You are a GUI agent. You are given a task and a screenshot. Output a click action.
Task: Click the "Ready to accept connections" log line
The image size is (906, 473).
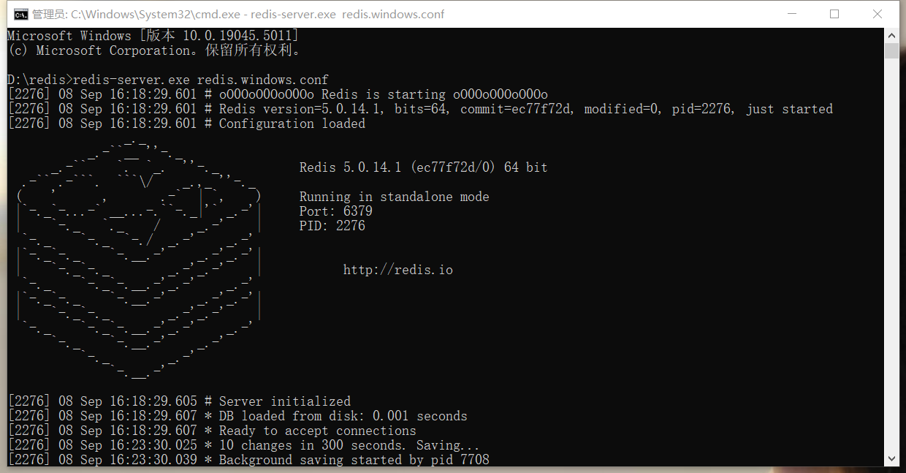[317, 431]
